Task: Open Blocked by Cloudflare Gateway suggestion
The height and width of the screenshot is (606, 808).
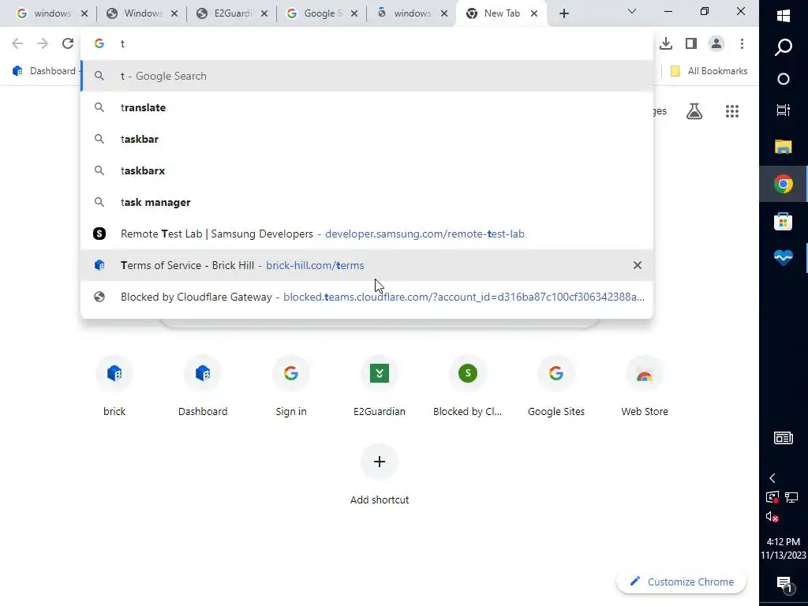Action: coord(367,297)
